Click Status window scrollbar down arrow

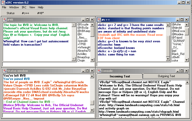92,110
